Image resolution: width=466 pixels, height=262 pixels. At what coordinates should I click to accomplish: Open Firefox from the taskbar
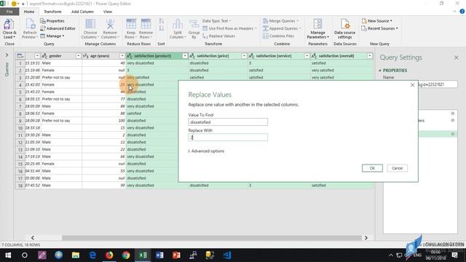tap(109, 255)
